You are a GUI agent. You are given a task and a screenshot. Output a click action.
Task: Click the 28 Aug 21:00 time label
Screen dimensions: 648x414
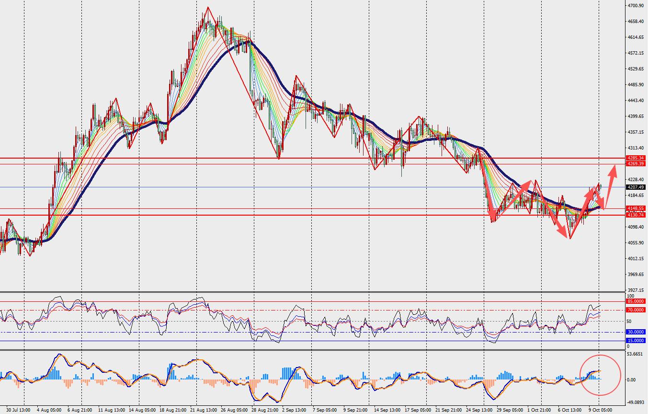coord(264,410)
